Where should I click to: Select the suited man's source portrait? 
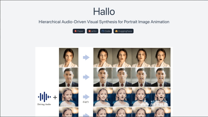tap(69, 77)
